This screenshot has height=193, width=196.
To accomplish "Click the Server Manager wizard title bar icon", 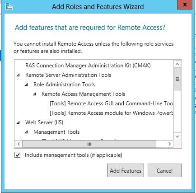I will [x=9, y=6].
